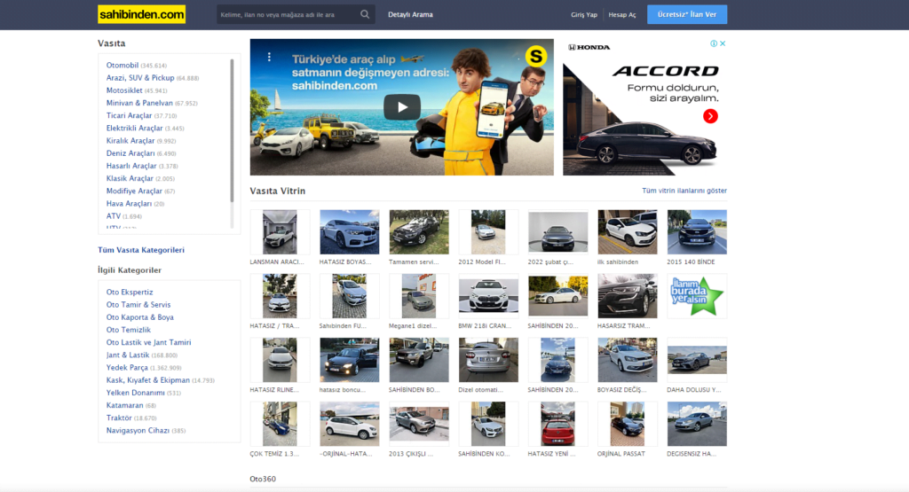Close the Honda ad with X icon
This screenshot has height=492, width=909.
click(x=723, y=43)
